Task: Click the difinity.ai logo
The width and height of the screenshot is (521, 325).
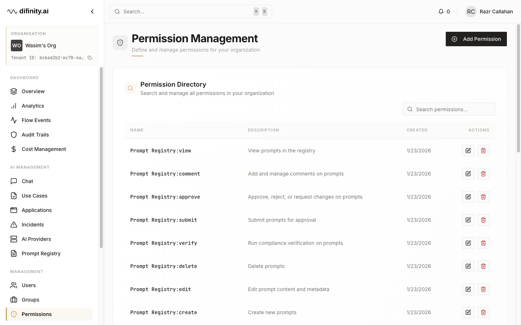Action: [x=28, y=11]
